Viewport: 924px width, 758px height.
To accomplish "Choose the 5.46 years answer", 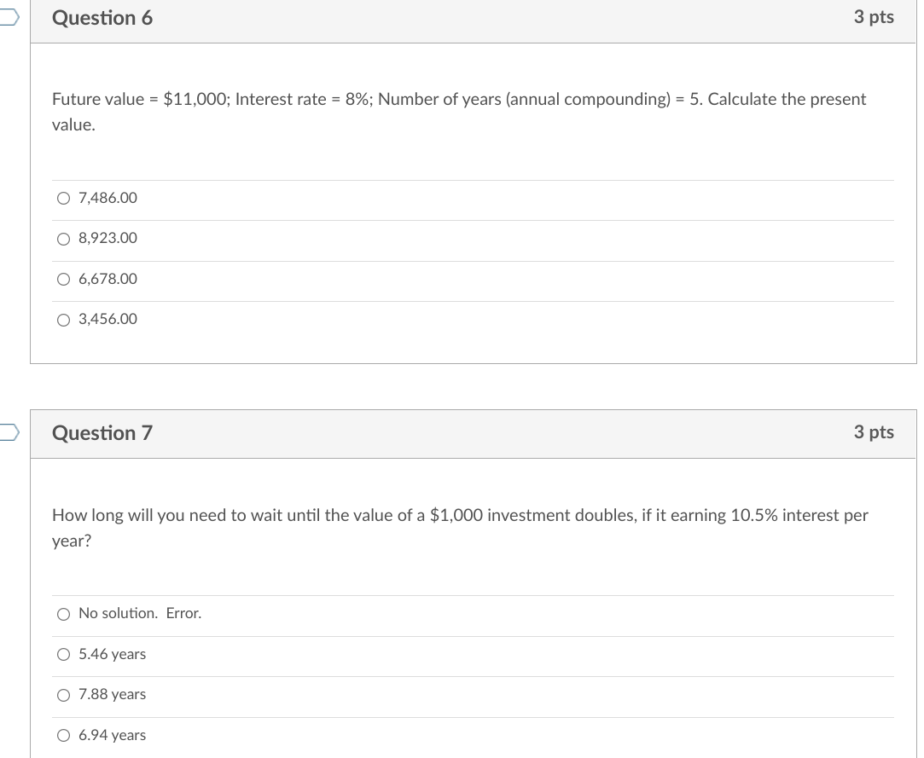I will (112, 654).
